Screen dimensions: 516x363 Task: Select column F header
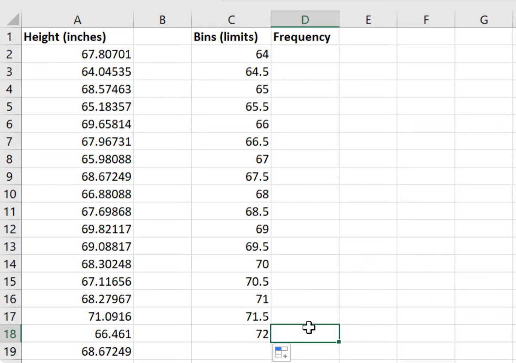[426, 19]
